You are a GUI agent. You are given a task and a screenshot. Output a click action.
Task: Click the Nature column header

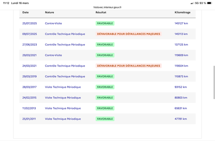pos(49,12)
